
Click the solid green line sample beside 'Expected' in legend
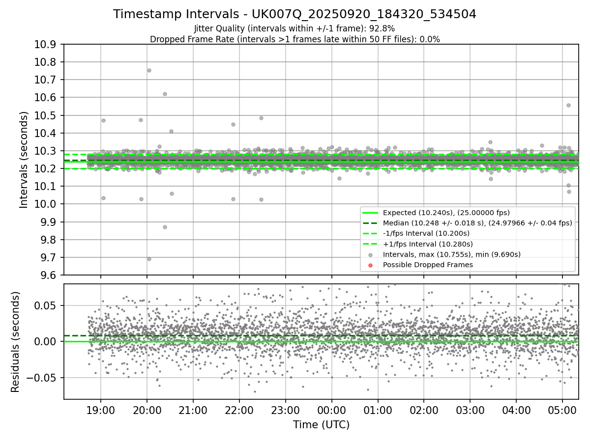[x=371, y=213]
